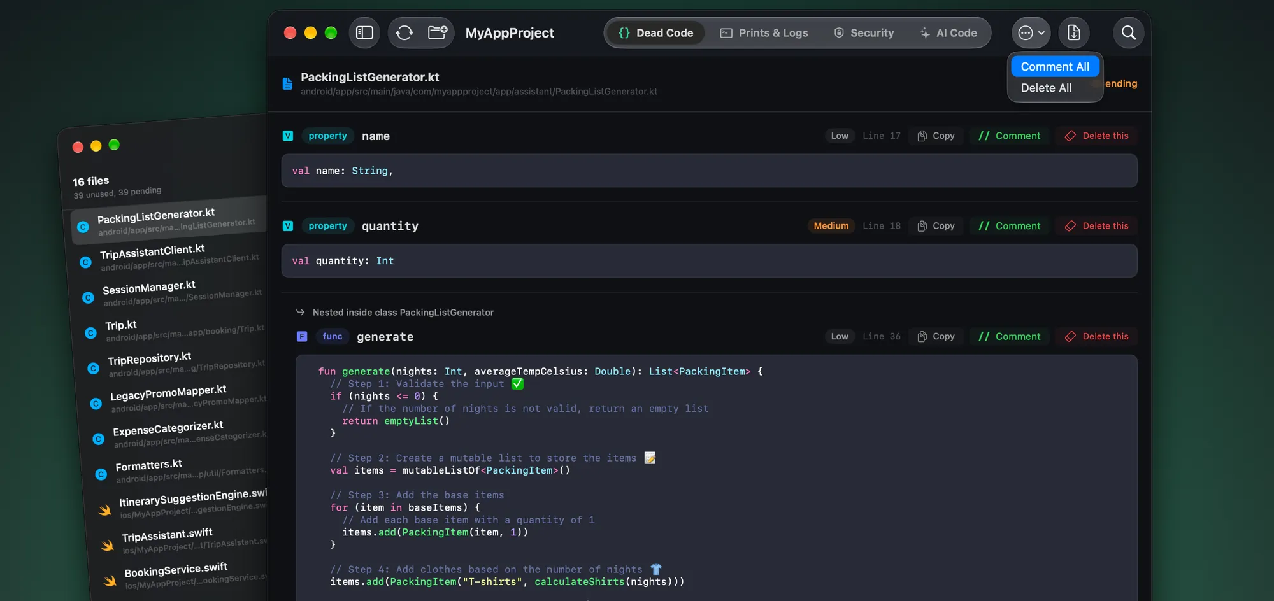The width and height of the screenshot is (1274, 601).
Task: Click the refresh scan icon
Action: point(404,32)
